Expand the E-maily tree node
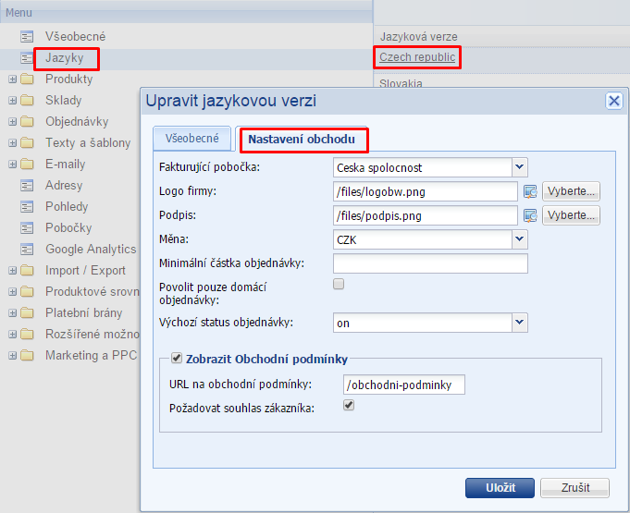This screenshot has width=630, height=513. point(12,165)
